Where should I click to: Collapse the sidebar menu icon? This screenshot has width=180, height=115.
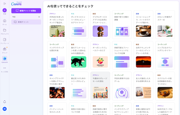[x=5, y=4]
